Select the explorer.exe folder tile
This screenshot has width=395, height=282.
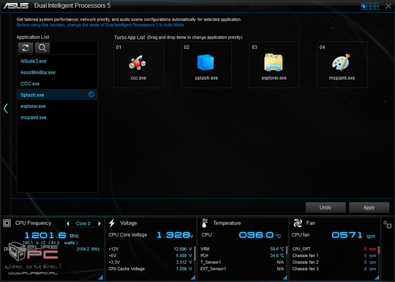click(274, 65)
